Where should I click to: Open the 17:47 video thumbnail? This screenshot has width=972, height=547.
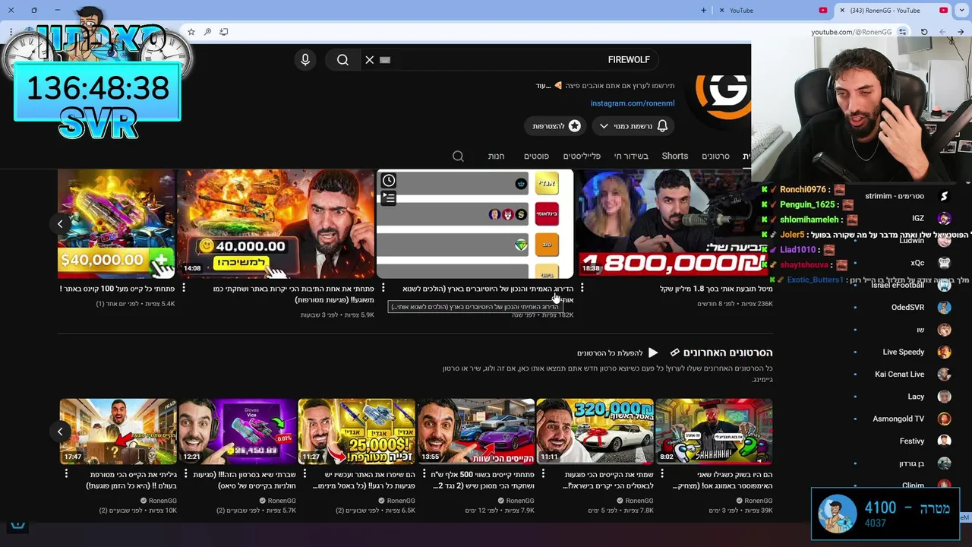click(118, 432)
